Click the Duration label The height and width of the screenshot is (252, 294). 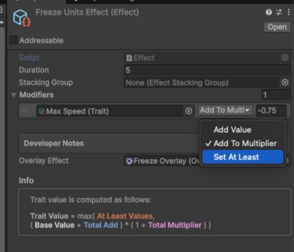point(34,70)
